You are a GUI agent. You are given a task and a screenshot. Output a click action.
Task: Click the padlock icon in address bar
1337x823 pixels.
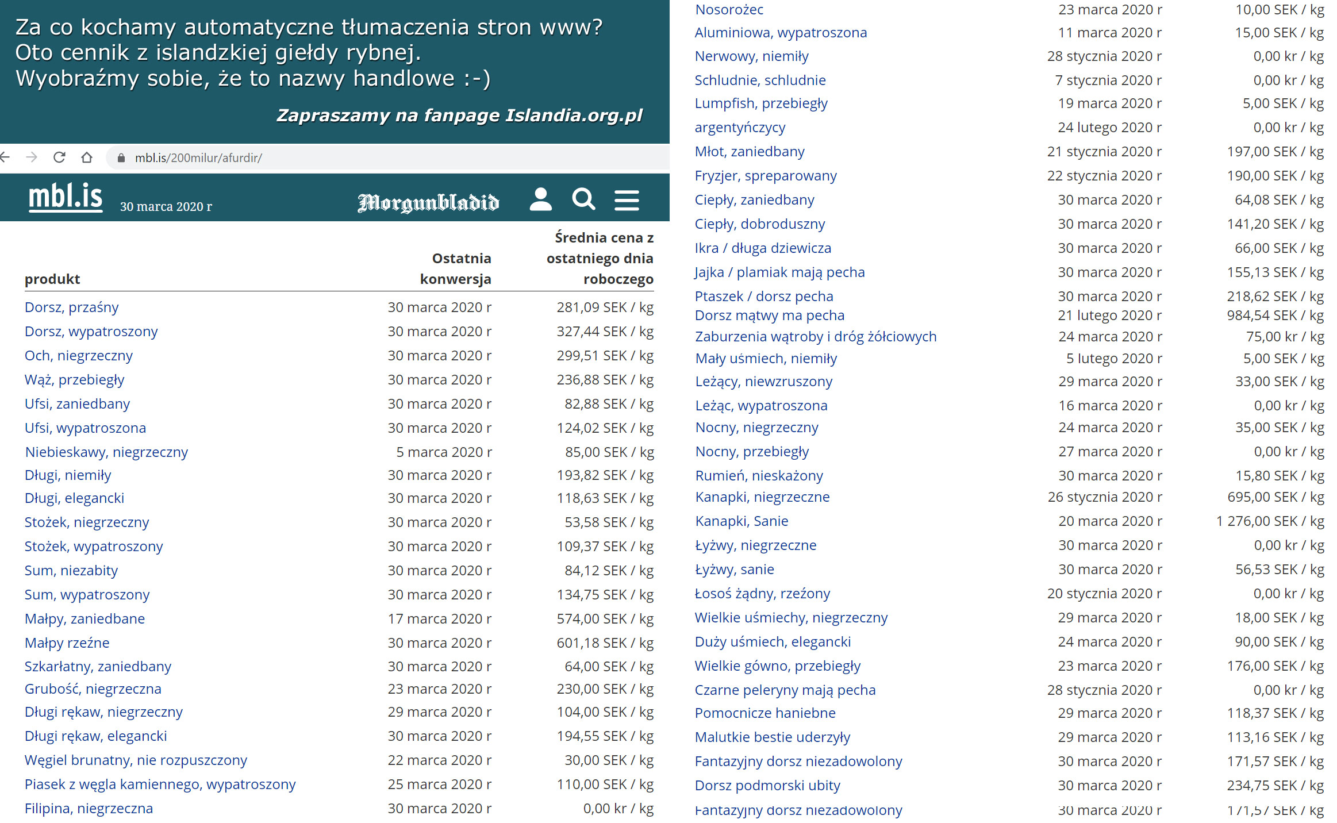pyautogui.click(x=121, y=158)
